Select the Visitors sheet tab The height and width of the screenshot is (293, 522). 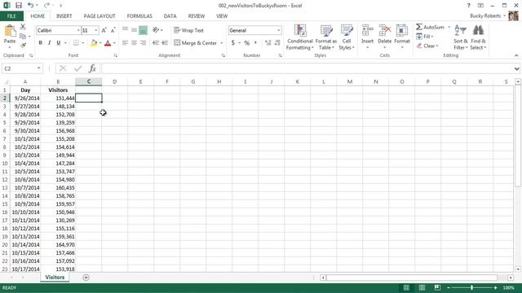[55, 278]
